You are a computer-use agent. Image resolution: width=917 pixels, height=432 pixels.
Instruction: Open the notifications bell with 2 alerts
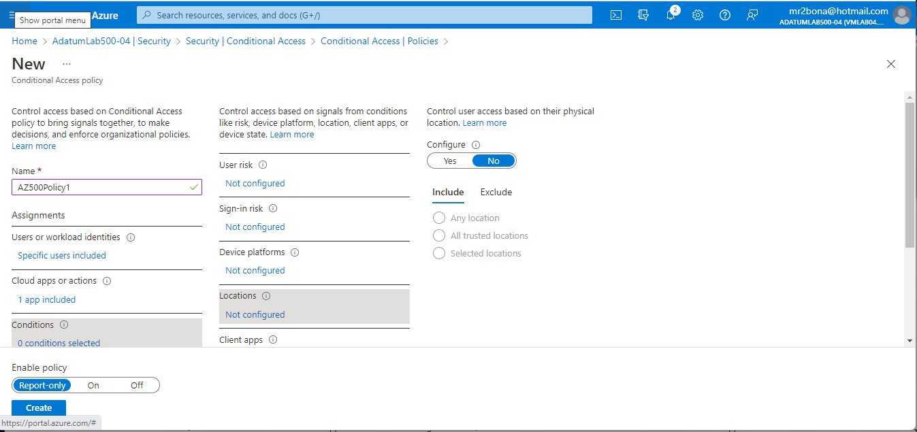pyautogui.click(x=671, y=14)
